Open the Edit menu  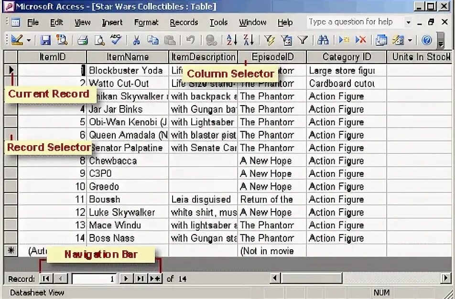(x=56, y=22)
